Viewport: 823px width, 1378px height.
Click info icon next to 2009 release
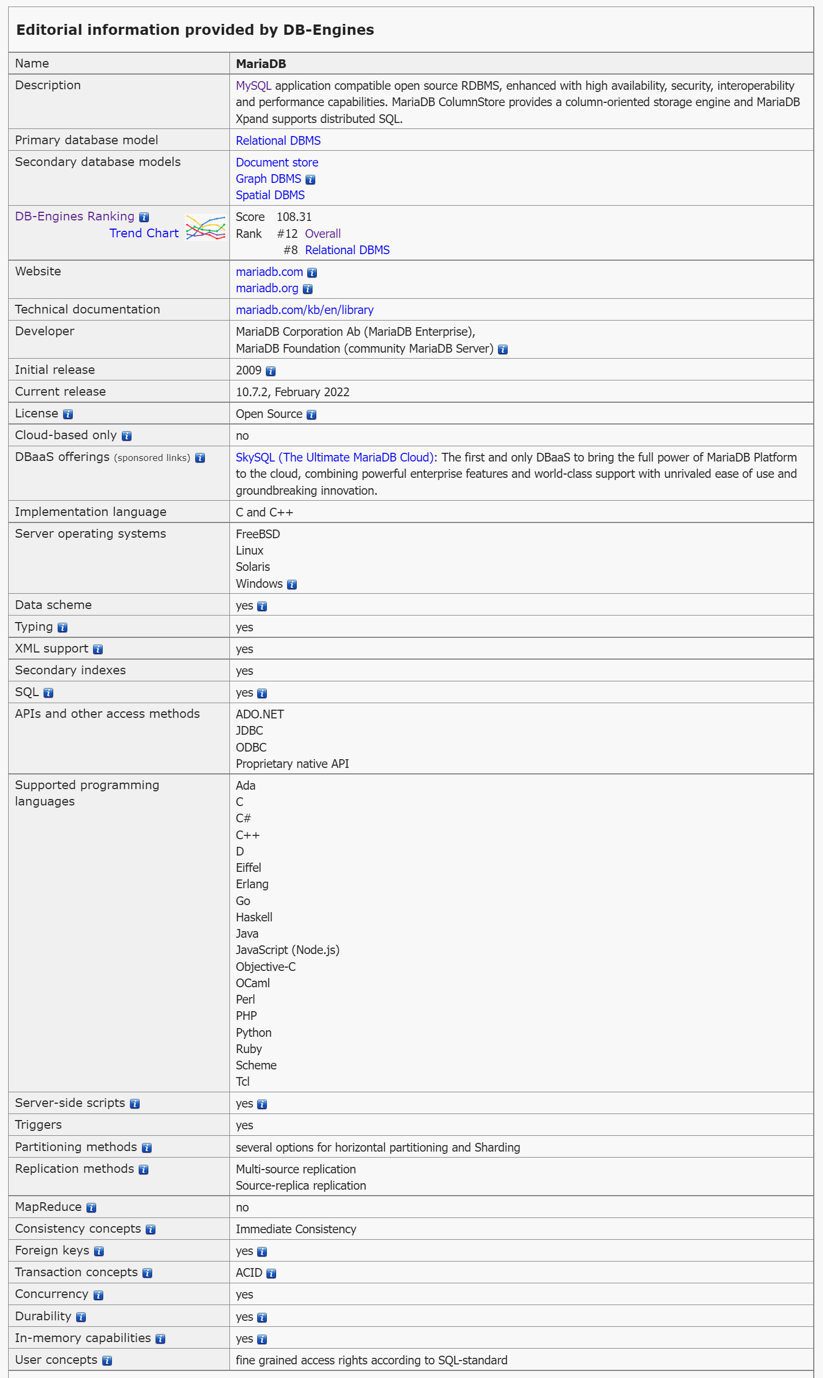click(x=271, y=371)
